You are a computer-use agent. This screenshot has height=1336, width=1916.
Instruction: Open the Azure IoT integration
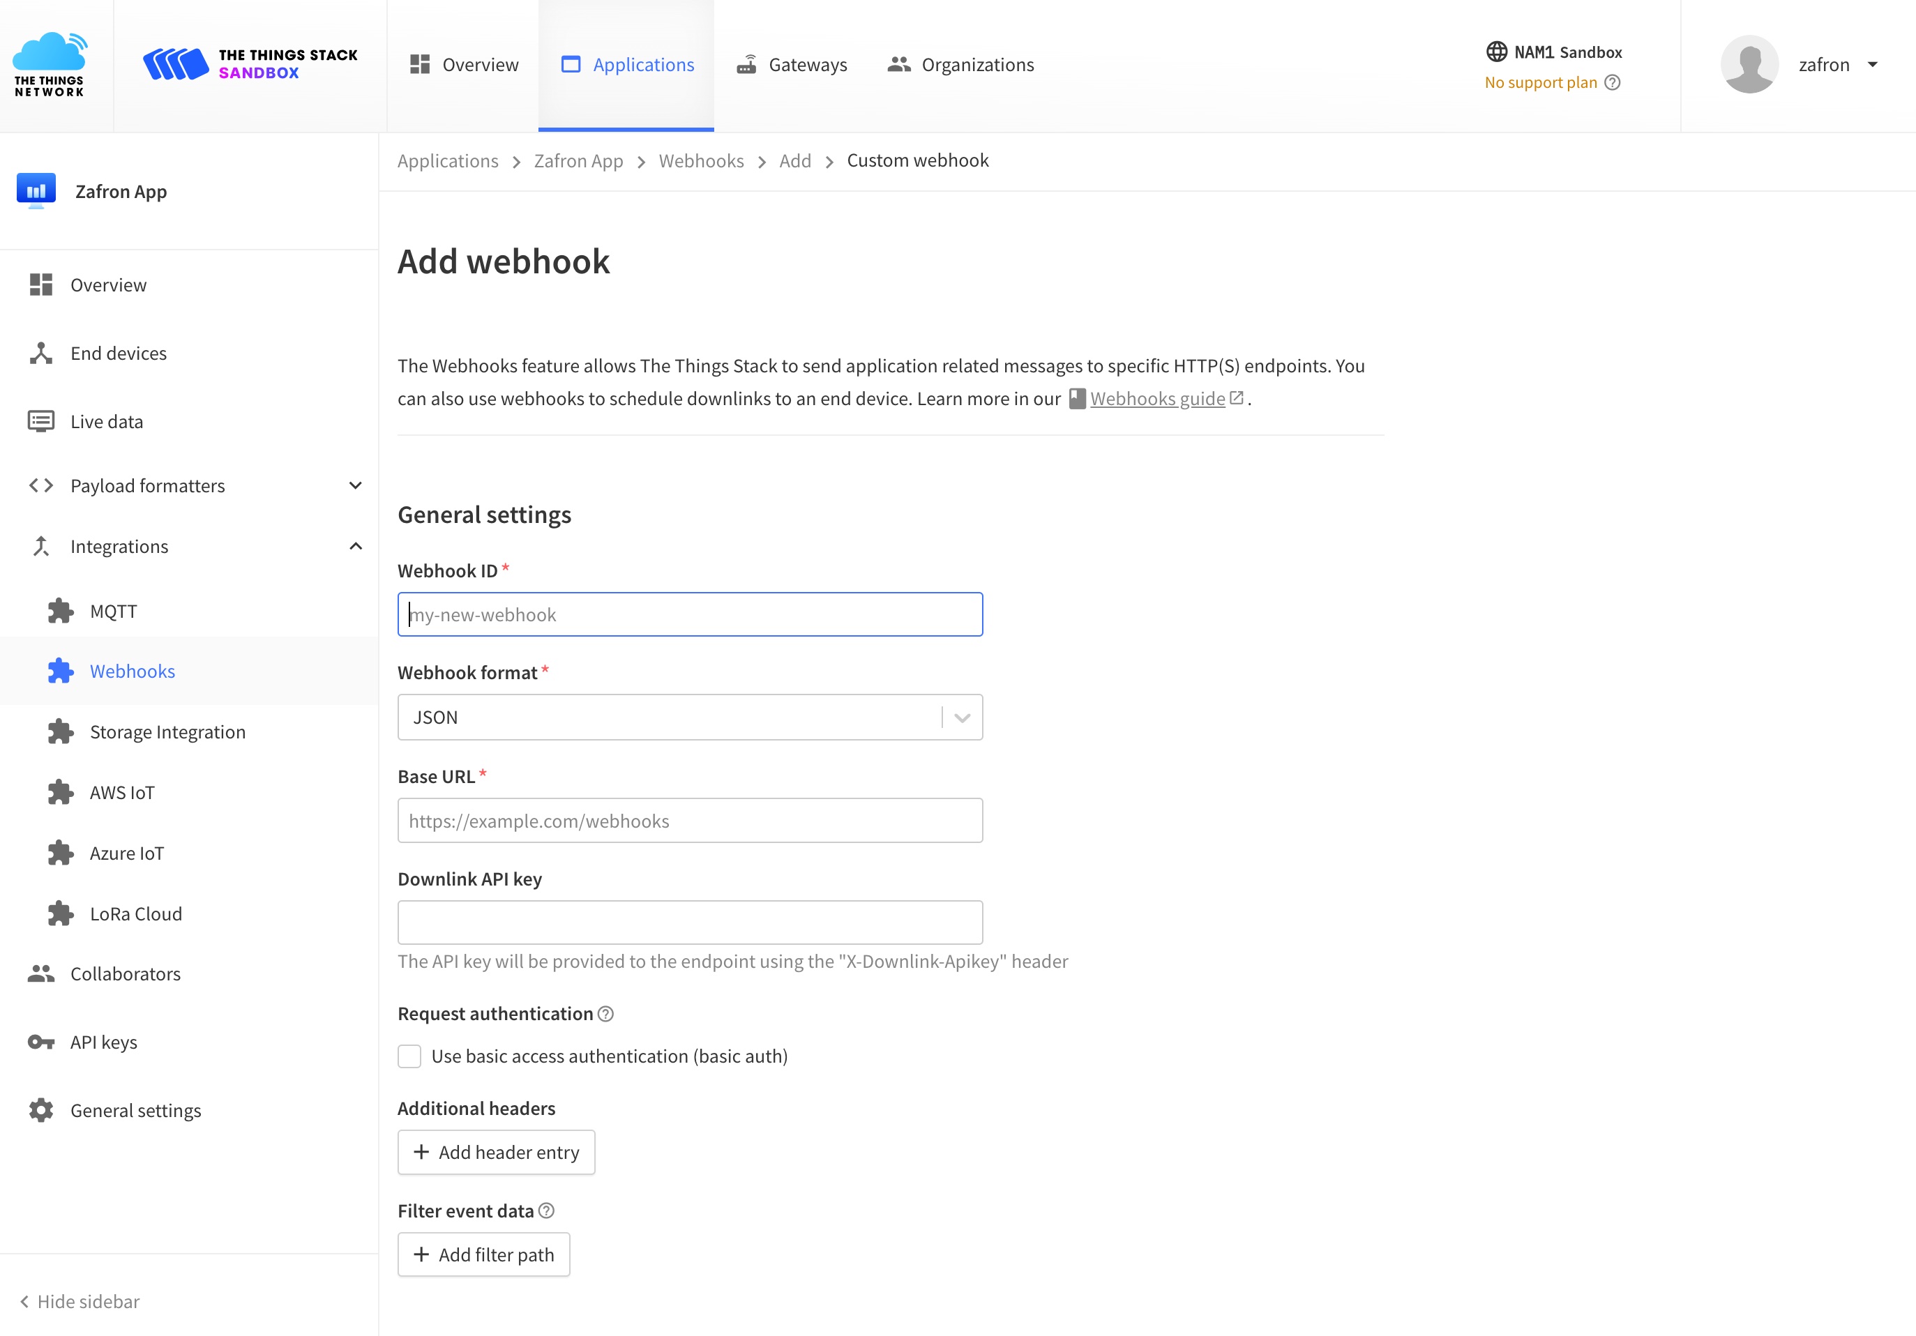tap(126, 852)
